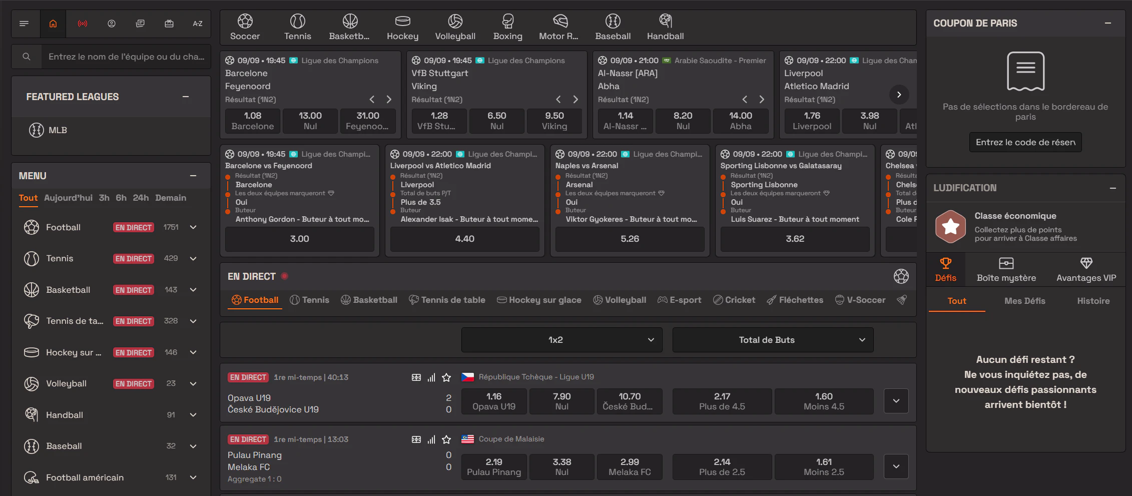Click next market arrow on Barcelone card

389,100
